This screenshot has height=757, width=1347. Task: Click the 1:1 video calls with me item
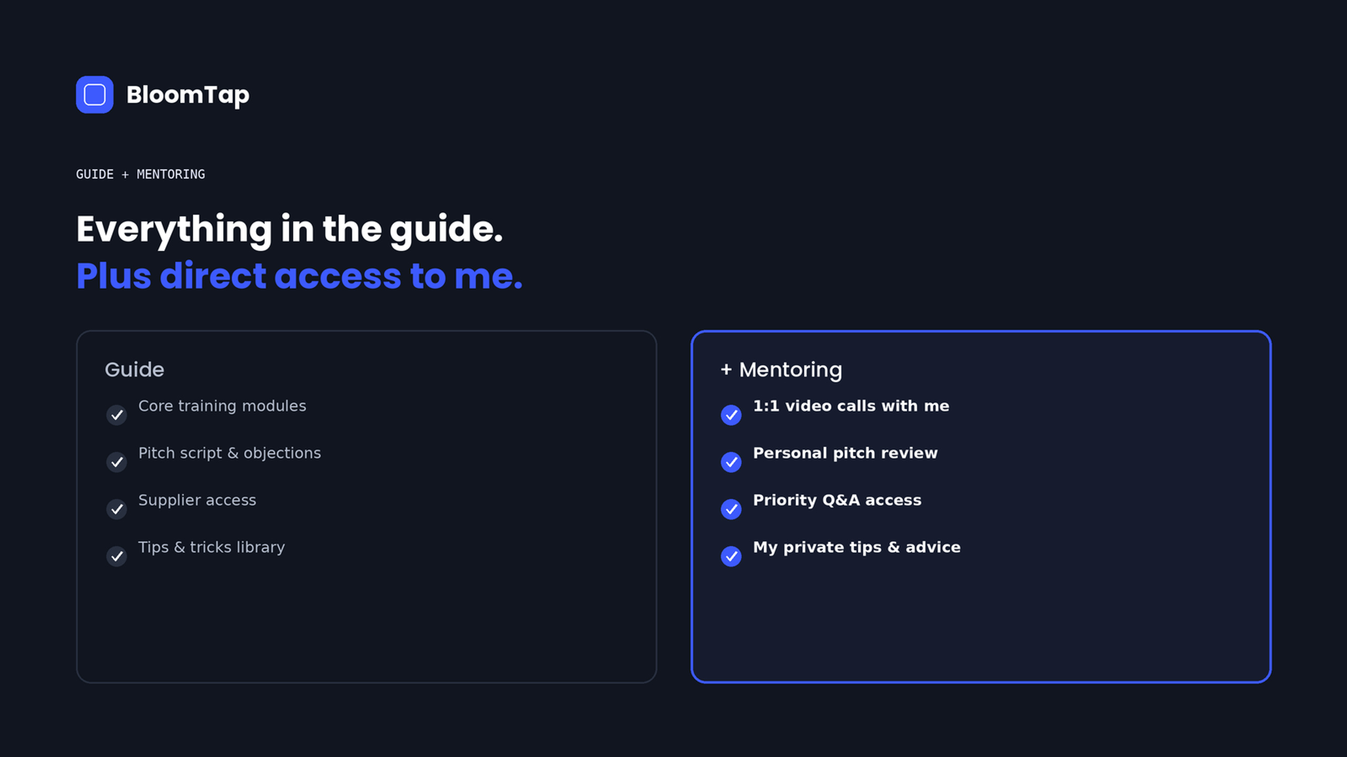(851, 406)
